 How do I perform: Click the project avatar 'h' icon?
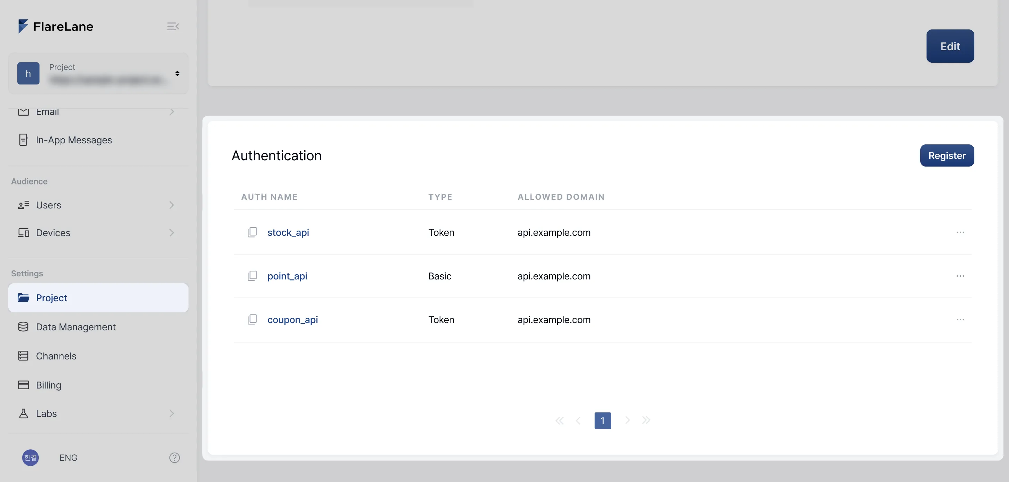(x=28, y=74)
